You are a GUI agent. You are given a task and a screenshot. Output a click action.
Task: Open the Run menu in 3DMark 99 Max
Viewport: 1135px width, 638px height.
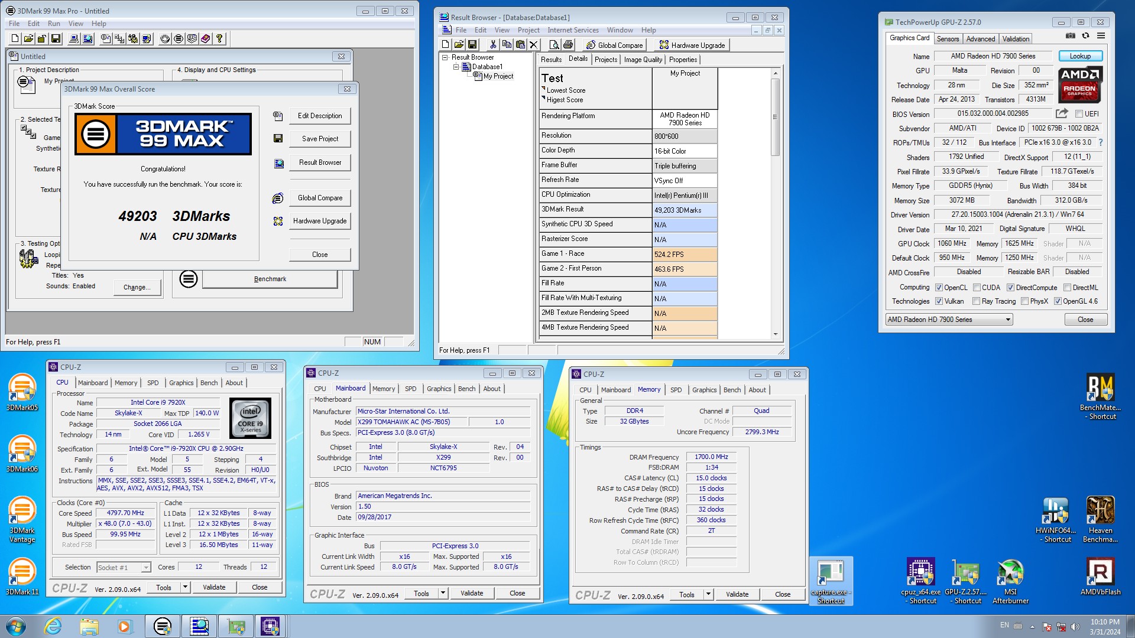pyautogui.click(x=54, y=24)
